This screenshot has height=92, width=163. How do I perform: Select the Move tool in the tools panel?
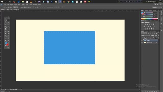tap(8, 20)
